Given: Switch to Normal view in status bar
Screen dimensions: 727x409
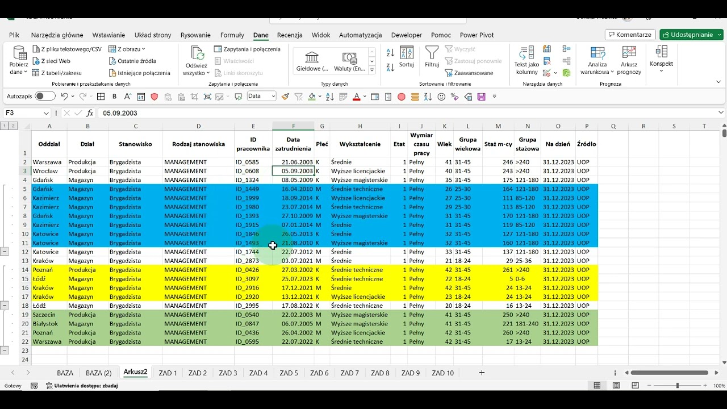Looking at the screenshot, I should click(x=597, y=386).
